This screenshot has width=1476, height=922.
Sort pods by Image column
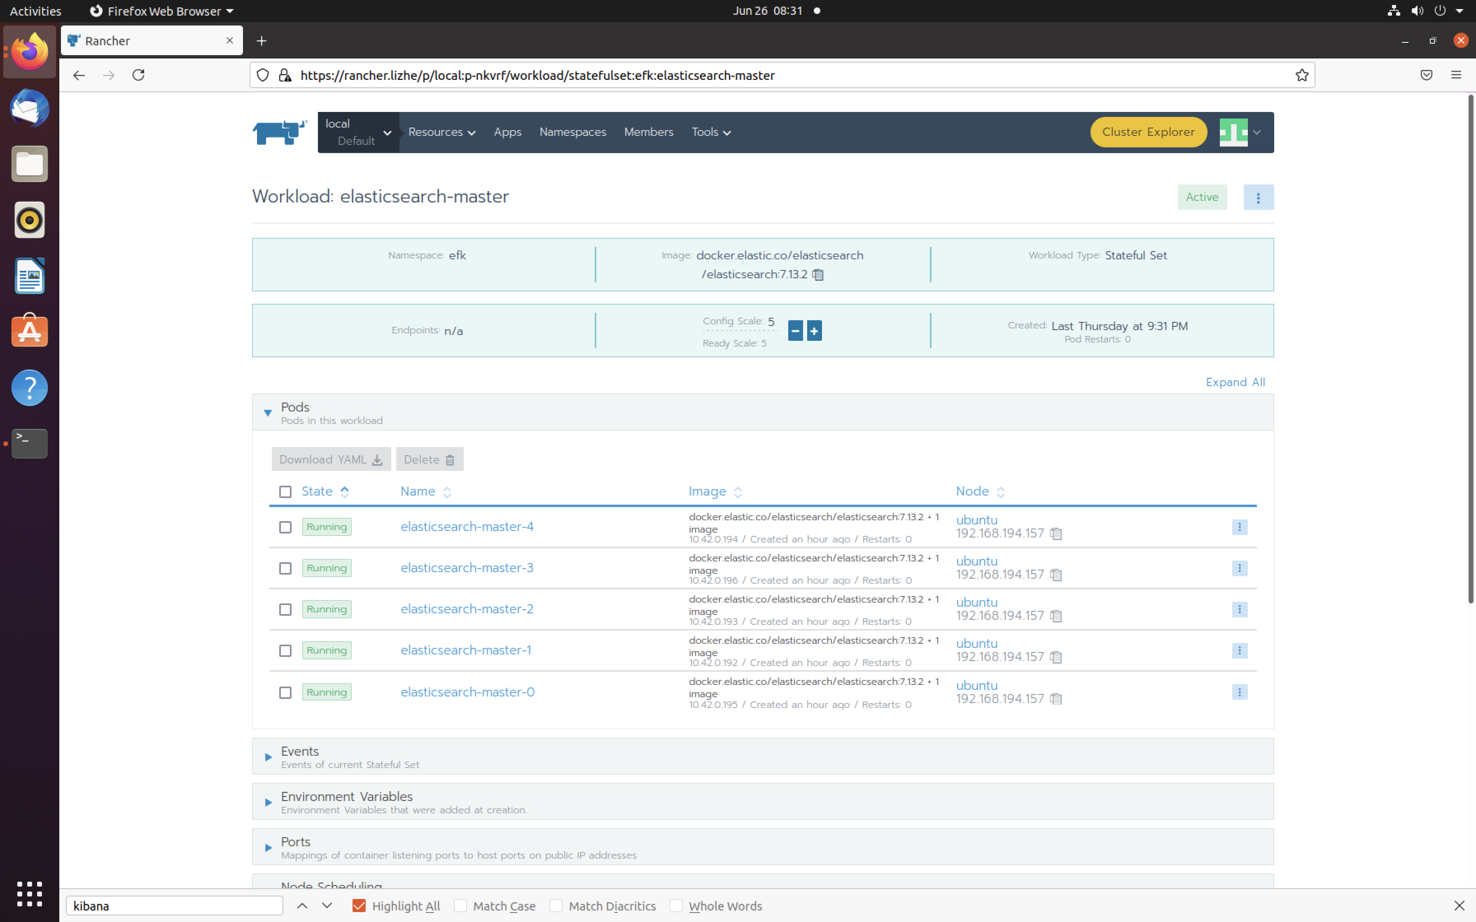click(715, 491)
